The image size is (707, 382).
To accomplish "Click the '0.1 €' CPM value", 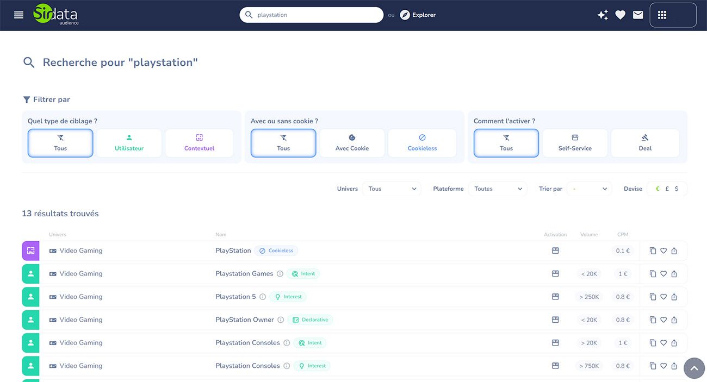I will pos(623,251).
